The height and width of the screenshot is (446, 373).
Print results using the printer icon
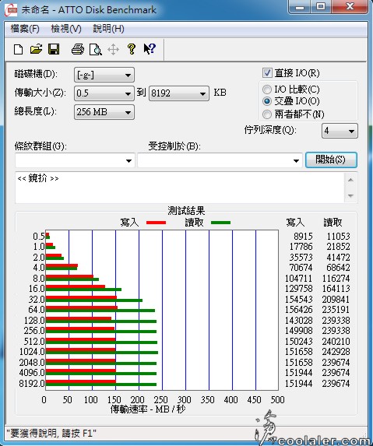pyautogui.click(x=77, y=49)
